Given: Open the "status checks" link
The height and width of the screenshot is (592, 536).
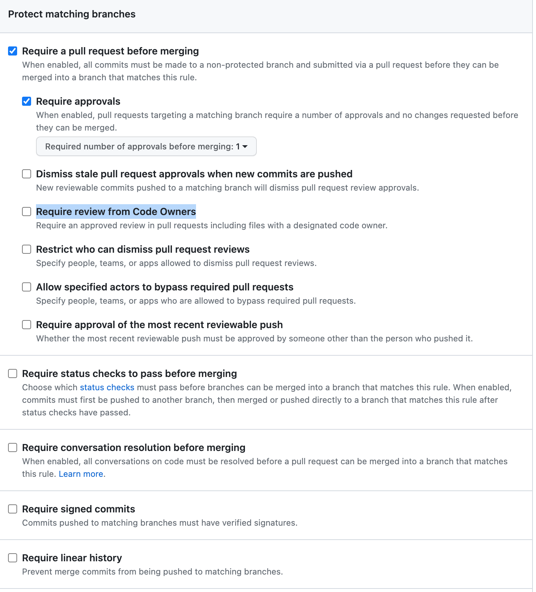Looking at the screenshot, I should 107,387.
